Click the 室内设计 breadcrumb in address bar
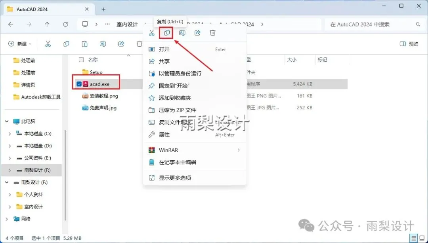Viewport: 428px width, 243px height. (x=127, y=24)
